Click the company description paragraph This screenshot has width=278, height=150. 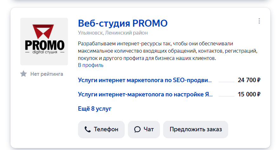(x=168, y=51)
